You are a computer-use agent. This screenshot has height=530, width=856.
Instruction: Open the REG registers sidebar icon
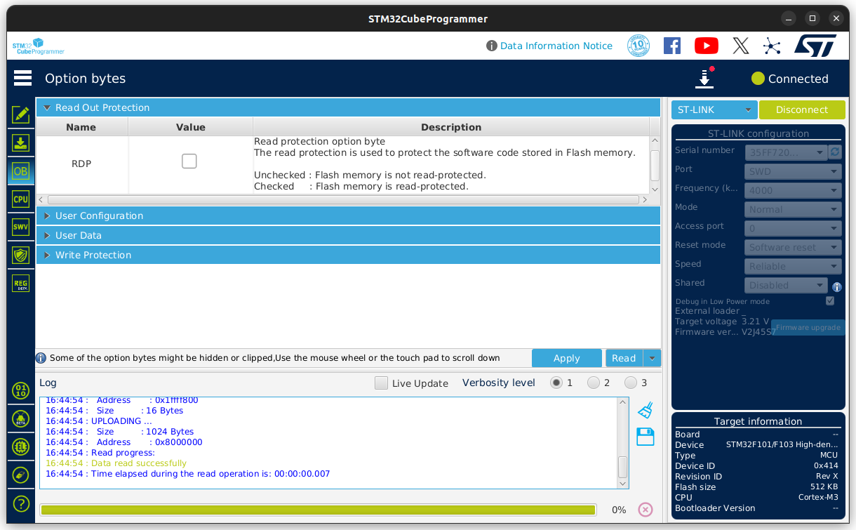(x=21, y=283)
